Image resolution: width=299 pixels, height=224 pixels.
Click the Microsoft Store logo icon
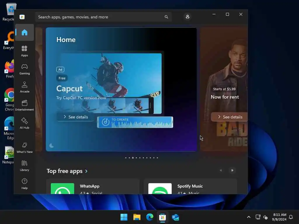22,17
